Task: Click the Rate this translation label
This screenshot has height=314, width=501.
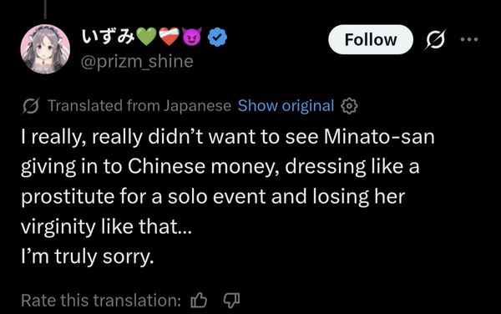Action: 101,301
